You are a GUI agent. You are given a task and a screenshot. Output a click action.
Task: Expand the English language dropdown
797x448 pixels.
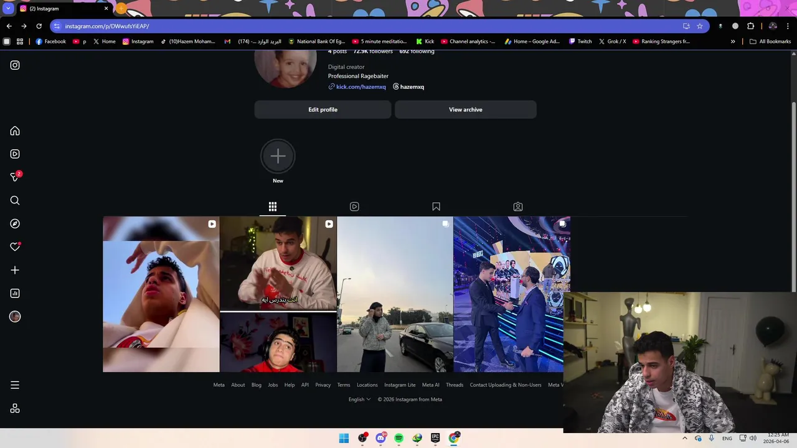pos(359,399)
